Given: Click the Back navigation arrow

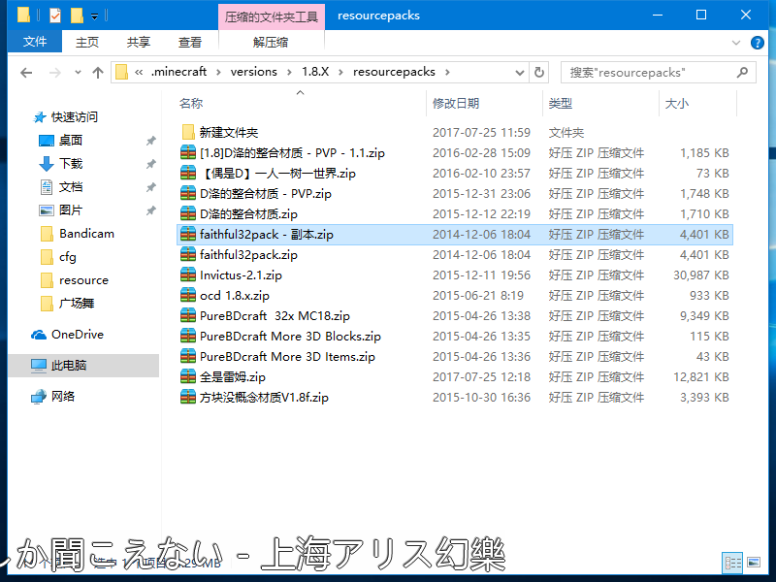Looking at the screenshot, I should tap(26, 73).
